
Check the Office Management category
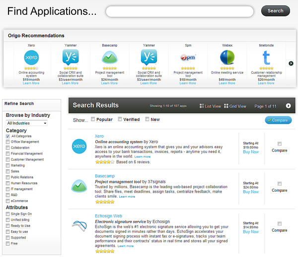[7, 142]
